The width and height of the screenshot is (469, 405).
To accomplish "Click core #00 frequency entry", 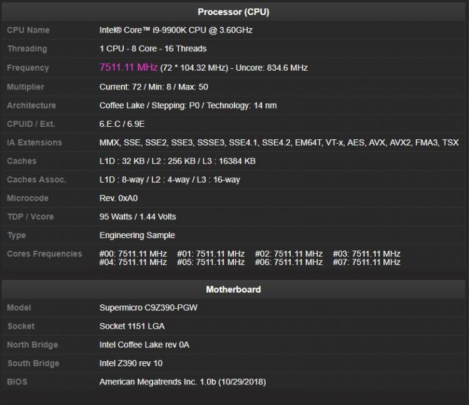I will (133, 254).
